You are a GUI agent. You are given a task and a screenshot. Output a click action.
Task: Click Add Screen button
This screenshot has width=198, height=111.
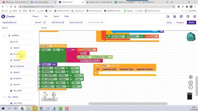[58, 23]
